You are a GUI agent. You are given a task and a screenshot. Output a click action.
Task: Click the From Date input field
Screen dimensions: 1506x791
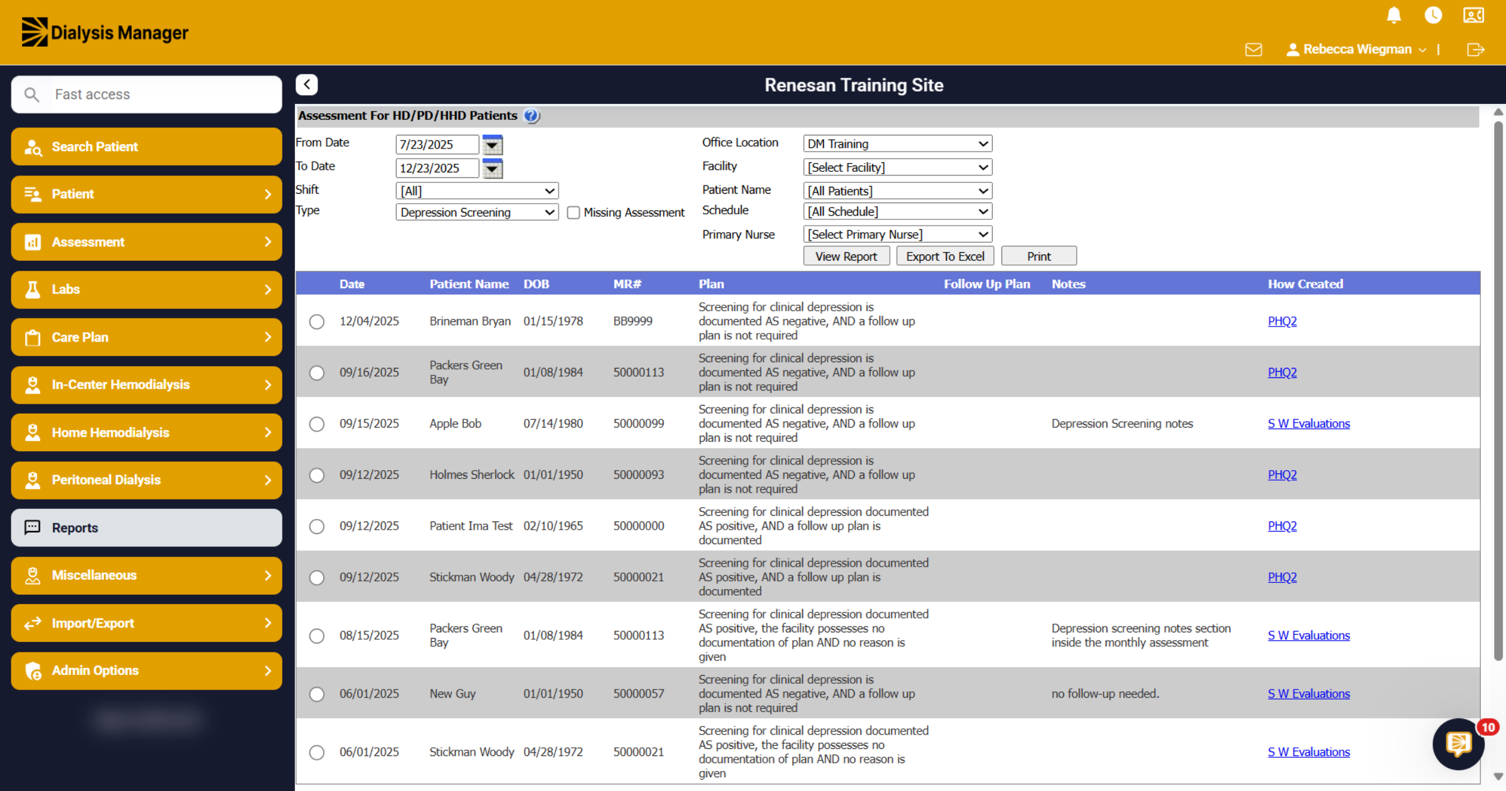[437, 145]
